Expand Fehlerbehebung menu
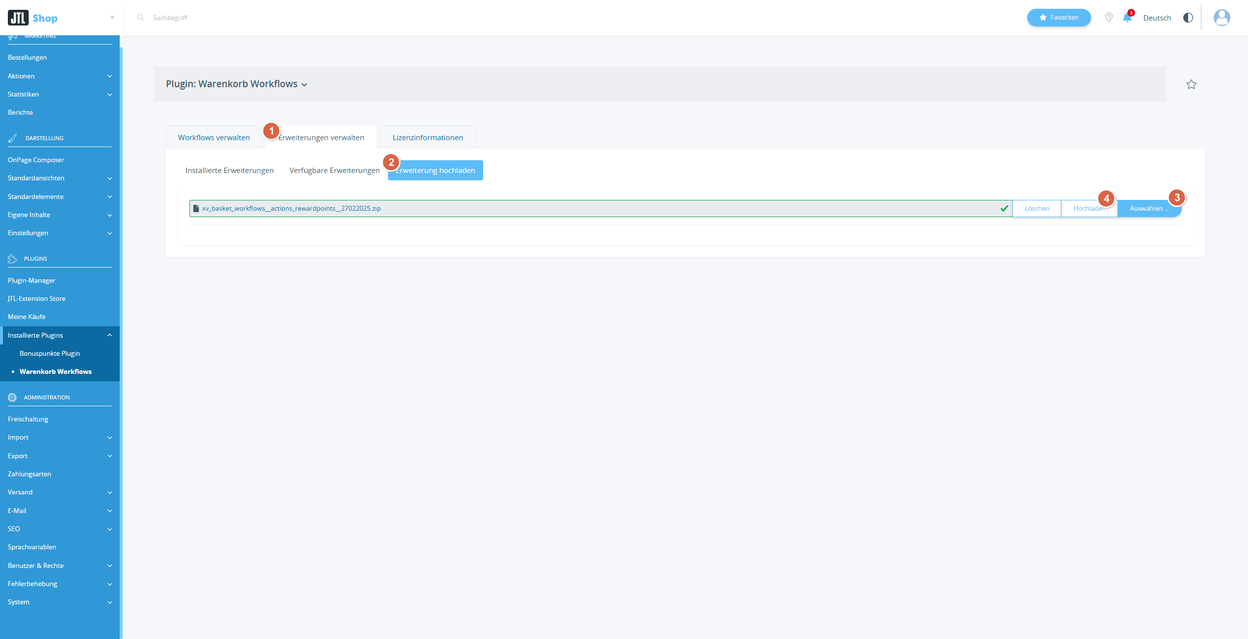The width and height of the screenshot is (1248, 639). [x=60, y=584]
